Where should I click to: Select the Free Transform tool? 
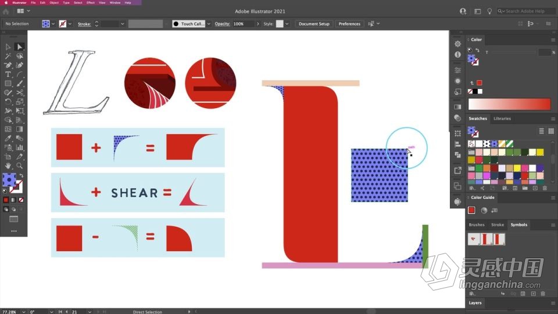click(19, 111)
